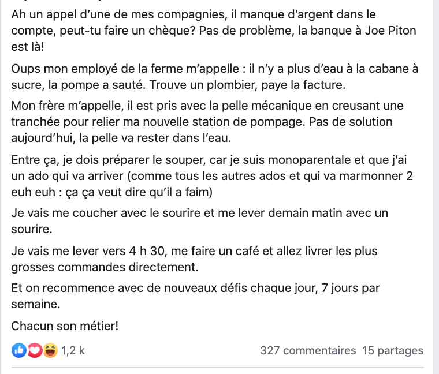Open the 327 commentaires link
The image size is (439, 374).
pos(308,350)
